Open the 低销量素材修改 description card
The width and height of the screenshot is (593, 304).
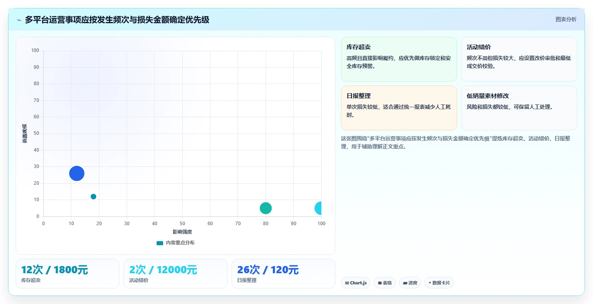coord(519,108)
